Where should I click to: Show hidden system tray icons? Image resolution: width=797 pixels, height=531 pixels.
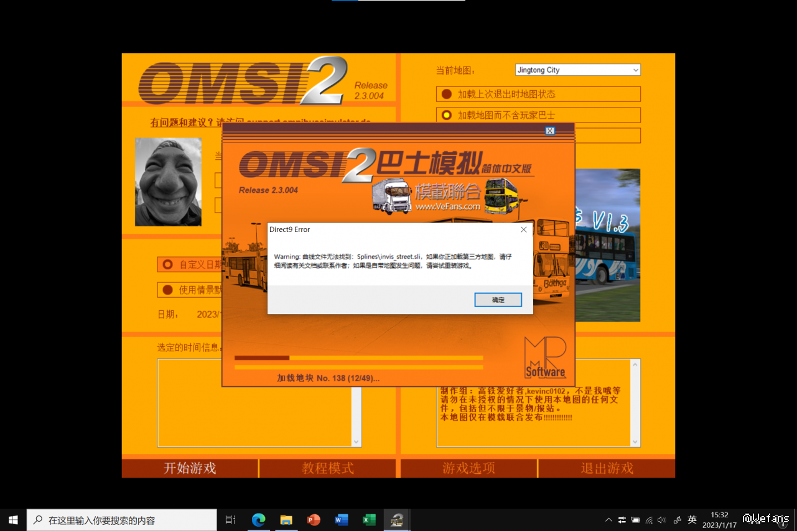608,520
